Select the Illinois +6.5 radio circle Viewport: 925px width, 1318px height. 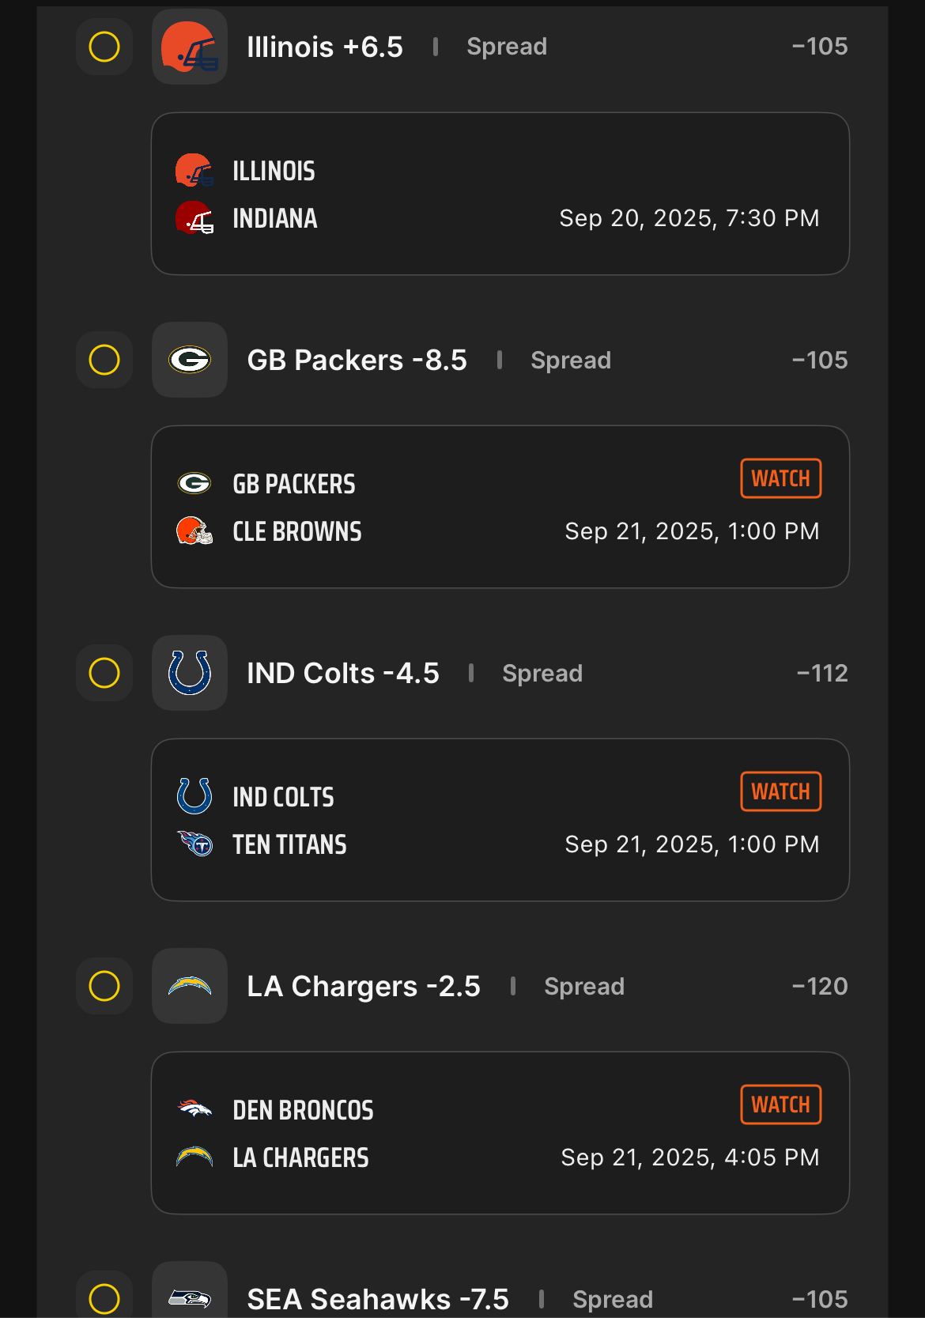[104, 47]
